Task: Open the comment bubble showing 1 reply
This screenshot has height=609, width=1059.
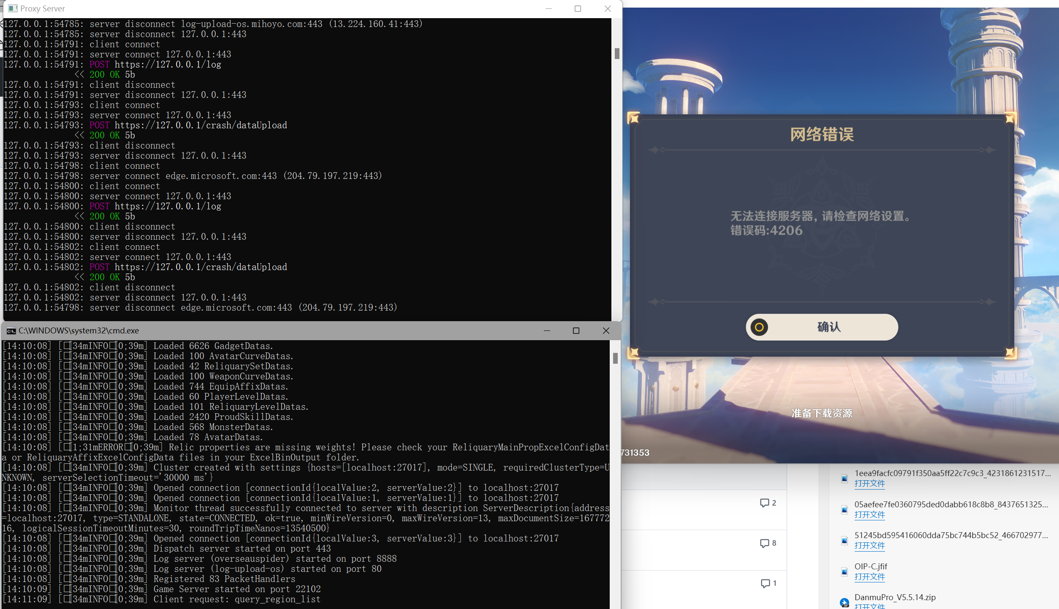Action: 768,583
